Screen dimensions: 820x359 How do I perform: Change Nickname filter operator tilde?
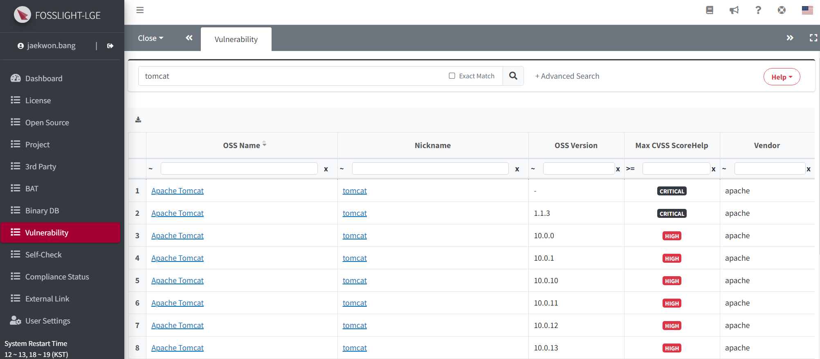[x=341, y=168]
